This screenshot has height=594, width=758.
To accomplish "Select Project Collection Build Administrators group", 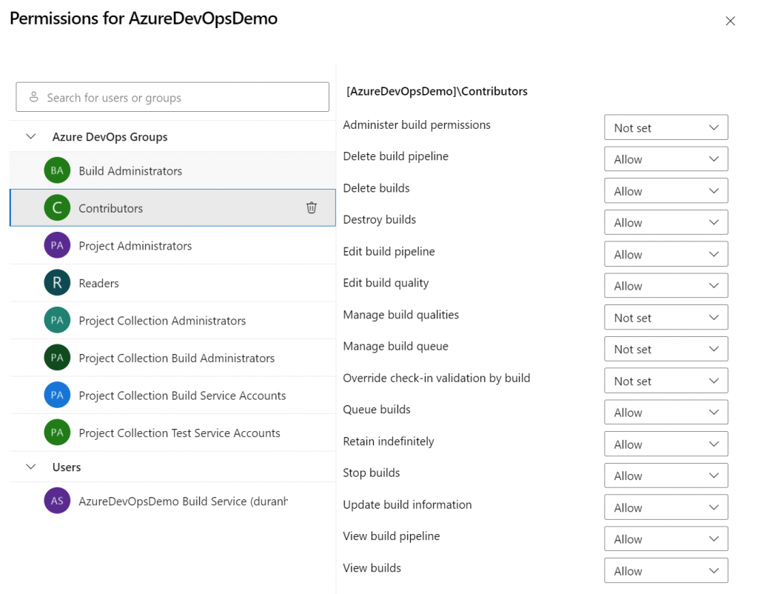I will [176, 358].
